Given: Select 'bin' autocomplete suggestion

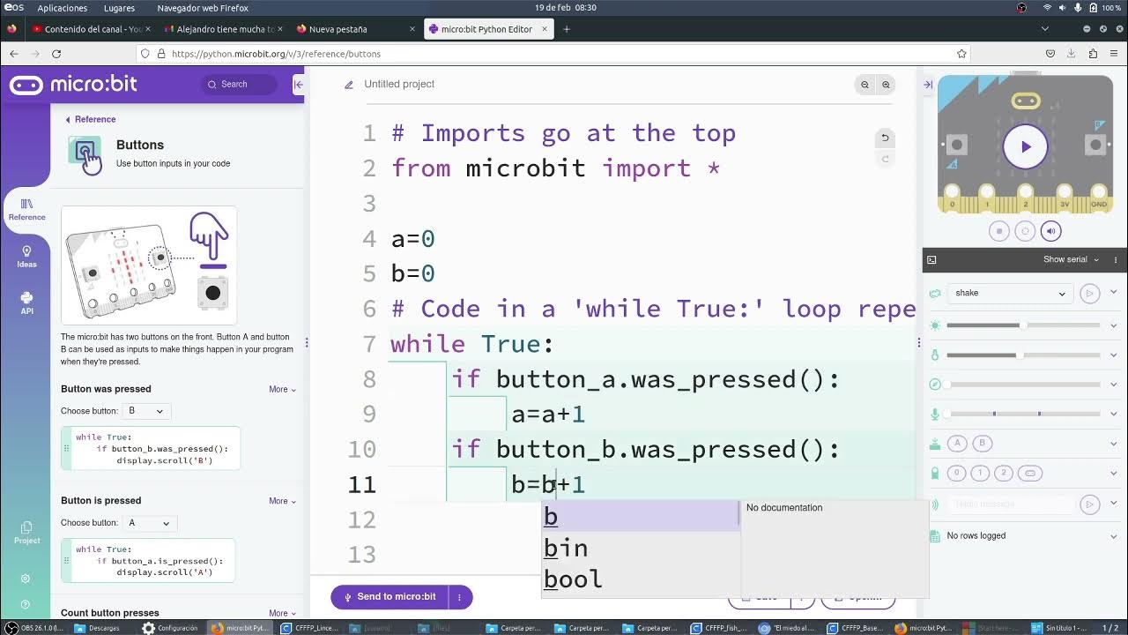Looking at the screenshot, I should (640, 548).
